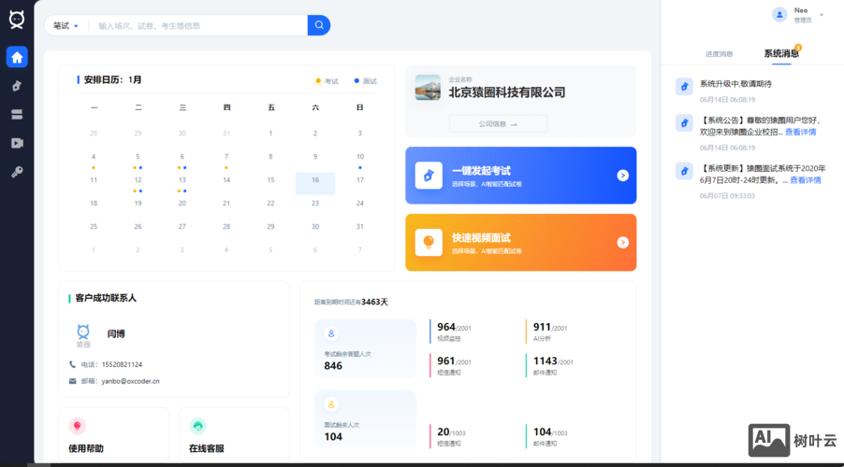Select the 系统消息 tab
Screen dimensions: 844x467
point(781,54)
